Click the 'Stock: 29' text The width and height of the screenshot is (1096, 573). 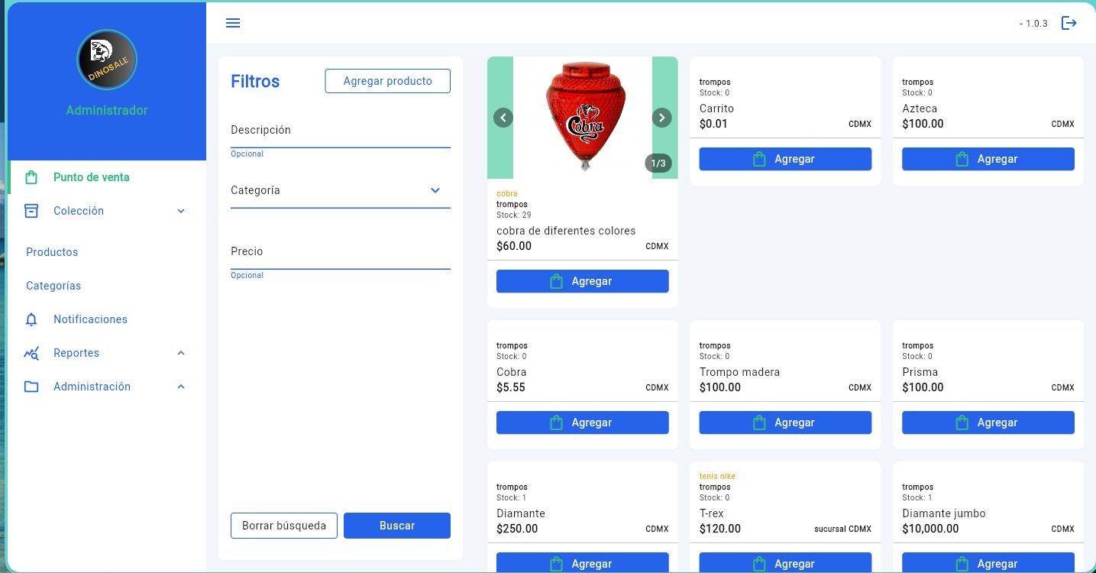[x=513, y=215]
